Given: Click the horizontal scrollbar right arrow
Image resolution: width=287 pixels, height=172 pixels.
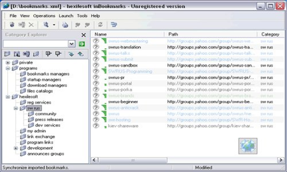Looking at the screenshot, I should click(x=281, y=160).
